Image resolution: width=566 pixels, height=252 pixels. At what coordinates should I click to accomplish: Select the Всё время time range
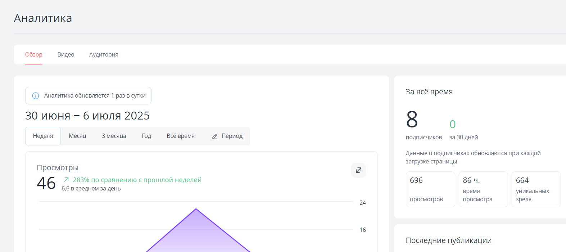(181, 136)
